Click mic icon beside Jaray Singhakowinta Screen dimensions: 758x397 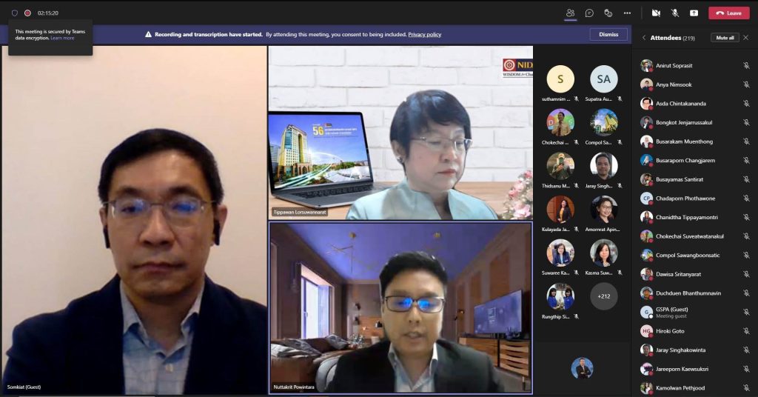coord(746,350)
